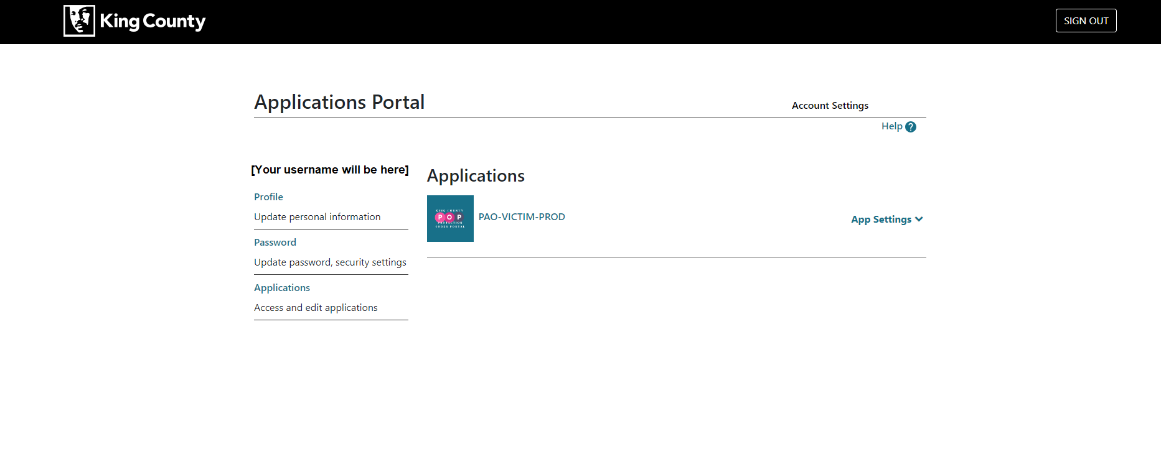Click the chevron arrow beside App Settings
This screenshot has height=454, width=1161.
click(x=919, y=219)
